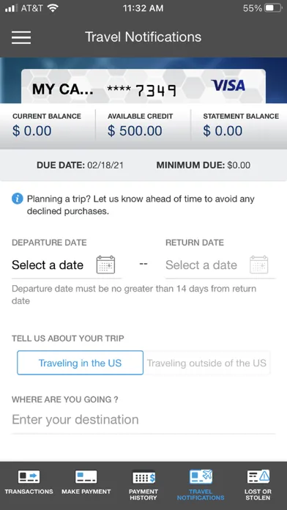Screen dimensions: 287x510
Task: Tap the Statement Balance amount
Action: [x=223, y=130]
